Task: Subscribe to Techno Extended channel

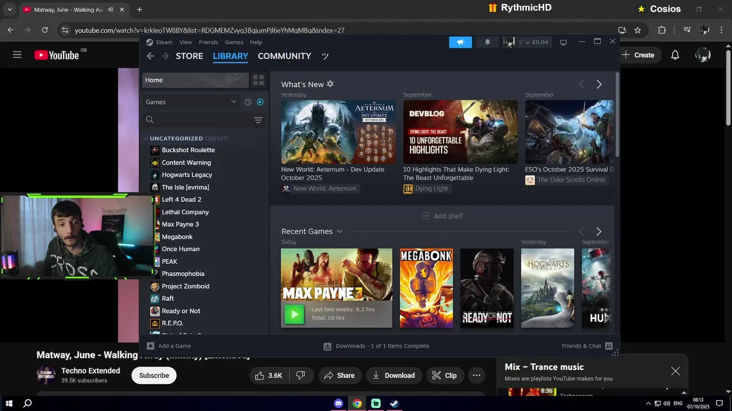Action: click(154, 375)
